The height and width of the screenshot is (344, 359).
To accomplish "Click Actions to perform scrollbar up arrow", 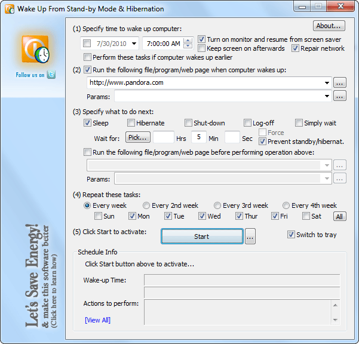I will 335,305.
